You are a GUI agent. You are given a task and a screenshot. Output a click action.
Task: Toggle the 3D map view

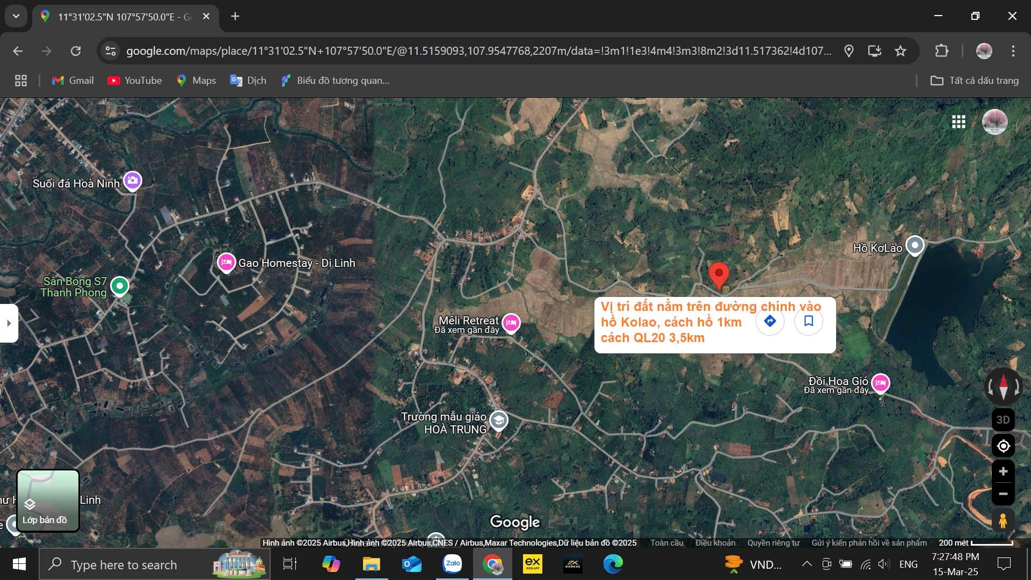coord(1003,420)
